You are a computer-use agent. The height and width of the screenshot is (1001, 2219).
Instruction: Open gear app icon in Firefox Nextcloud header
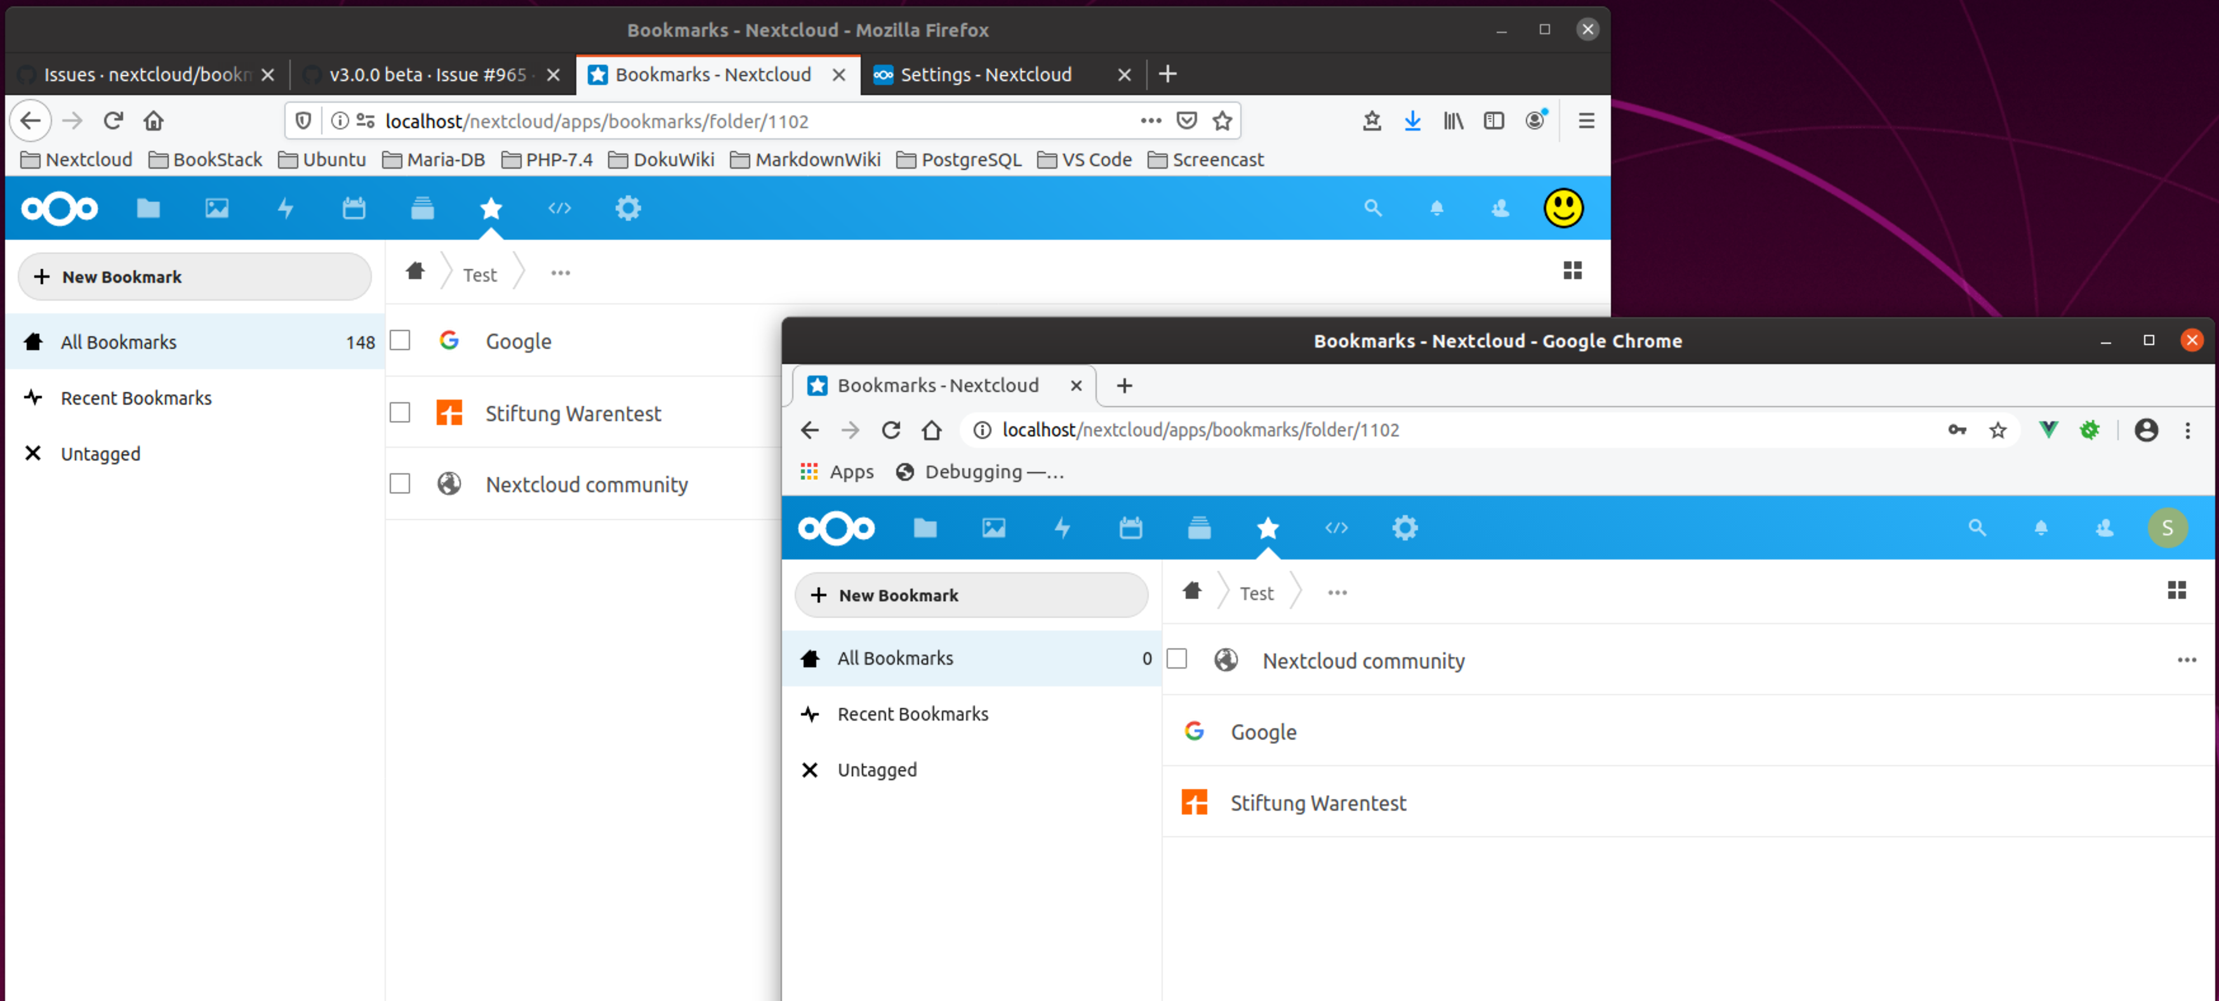[x=628, y=208]
